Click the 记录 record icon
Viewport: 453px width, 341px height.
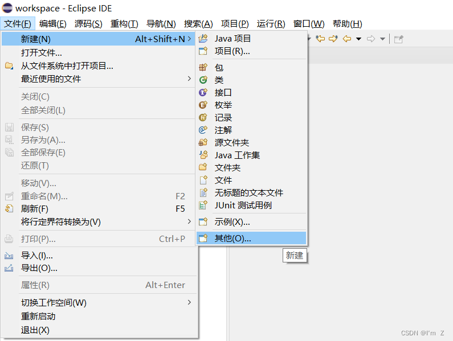click(x=203, y=117)
